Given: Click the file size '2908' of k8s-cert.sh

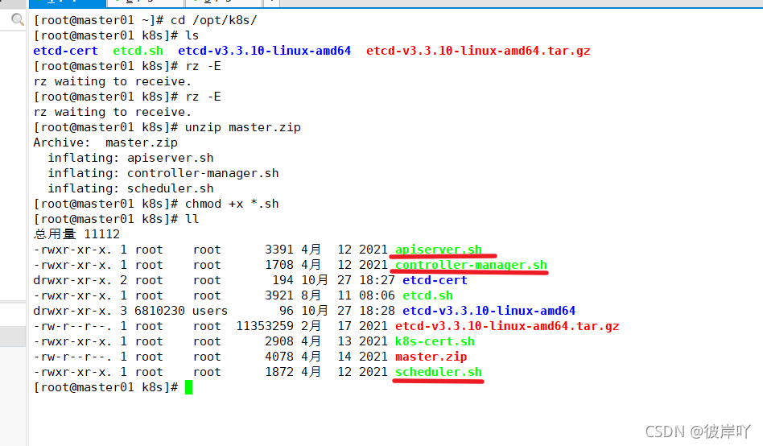Looking at the screenshot, I should pyautogui.click(x=279, y=341).
